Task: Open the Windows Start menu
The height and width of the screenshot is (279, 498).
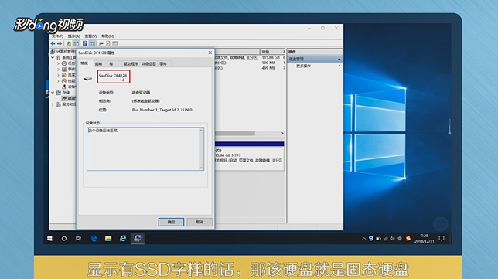Action: pos(49,238)
